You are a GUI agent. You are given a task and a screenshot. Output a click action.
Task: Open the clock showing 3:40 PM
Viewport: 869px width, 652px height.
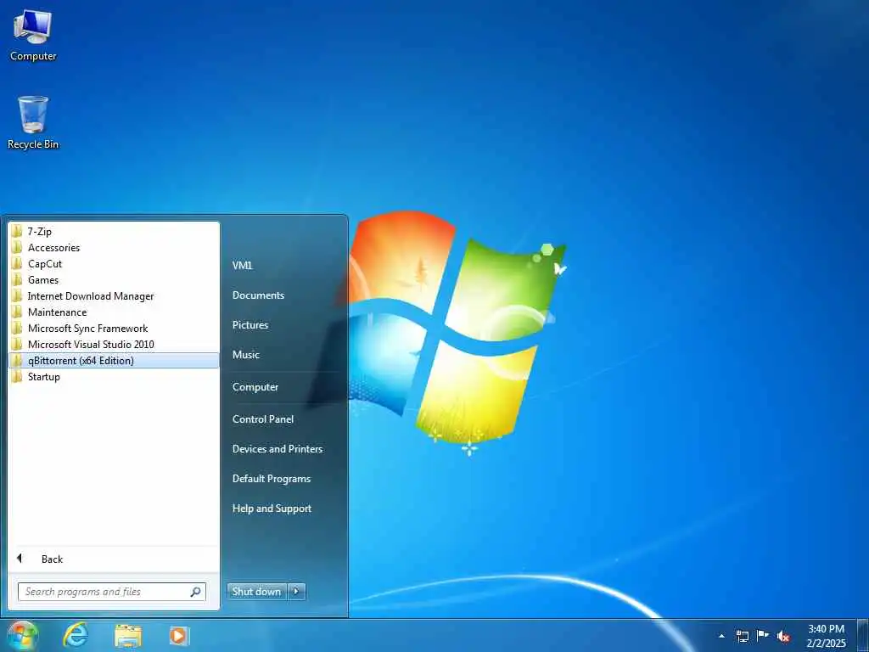pos(826,636)
